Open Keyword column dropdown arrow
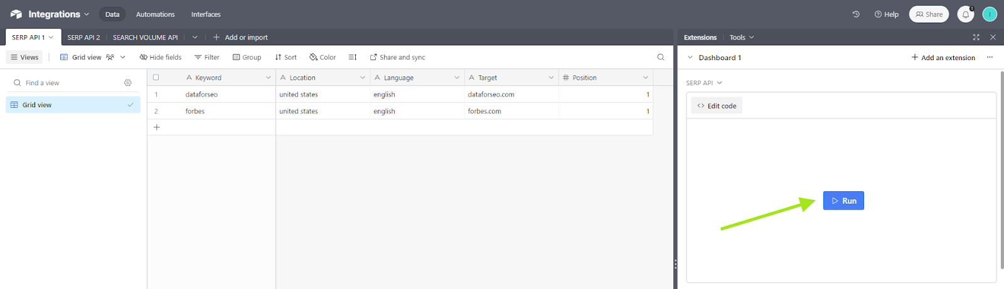The image size is (1004, 289). 268,78
